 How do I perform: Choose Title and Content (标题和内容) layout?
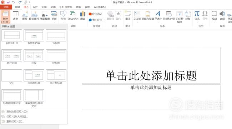coord(34,37)
